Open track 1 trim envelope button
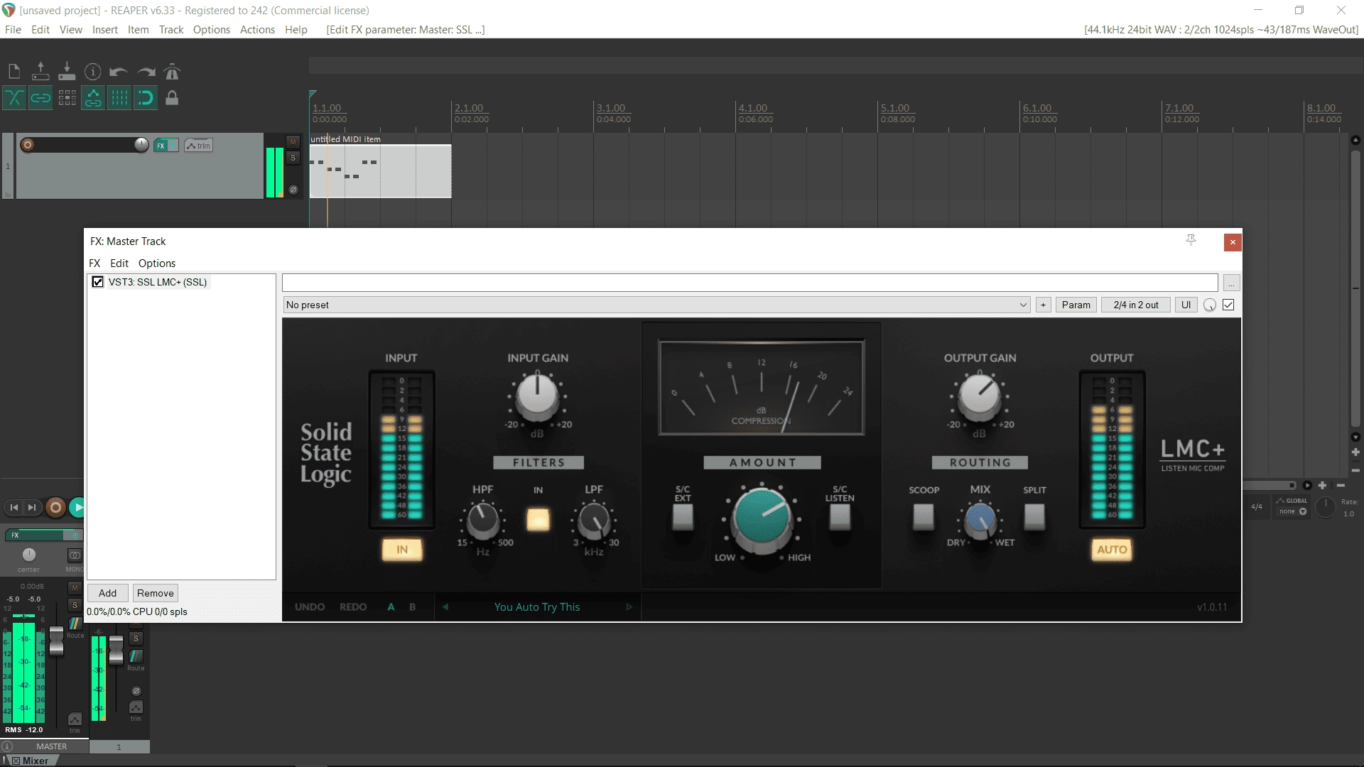1364x767 pixels. [x=198, y=146]
